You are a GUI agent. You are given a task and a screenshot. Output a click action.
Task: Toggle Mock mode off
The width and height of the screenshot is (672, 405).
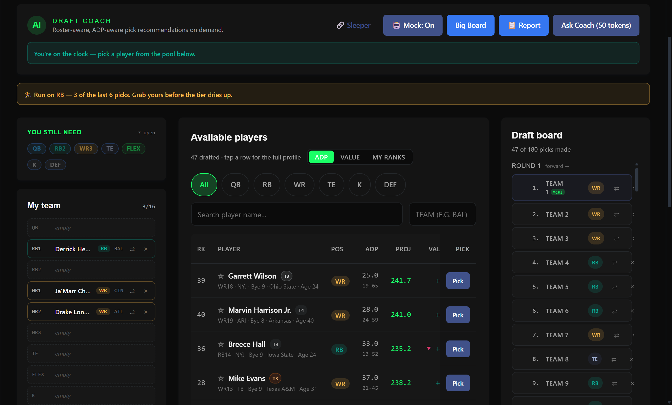pyautogui.click(x=413, y=25)
